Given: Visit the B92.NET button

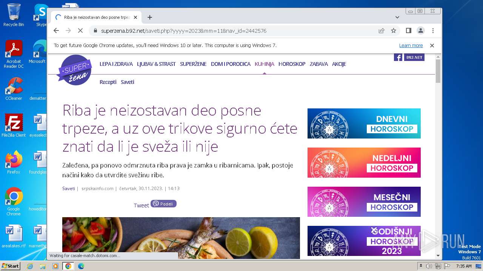Looking at the screenshot, I should (x=414, y=57).
